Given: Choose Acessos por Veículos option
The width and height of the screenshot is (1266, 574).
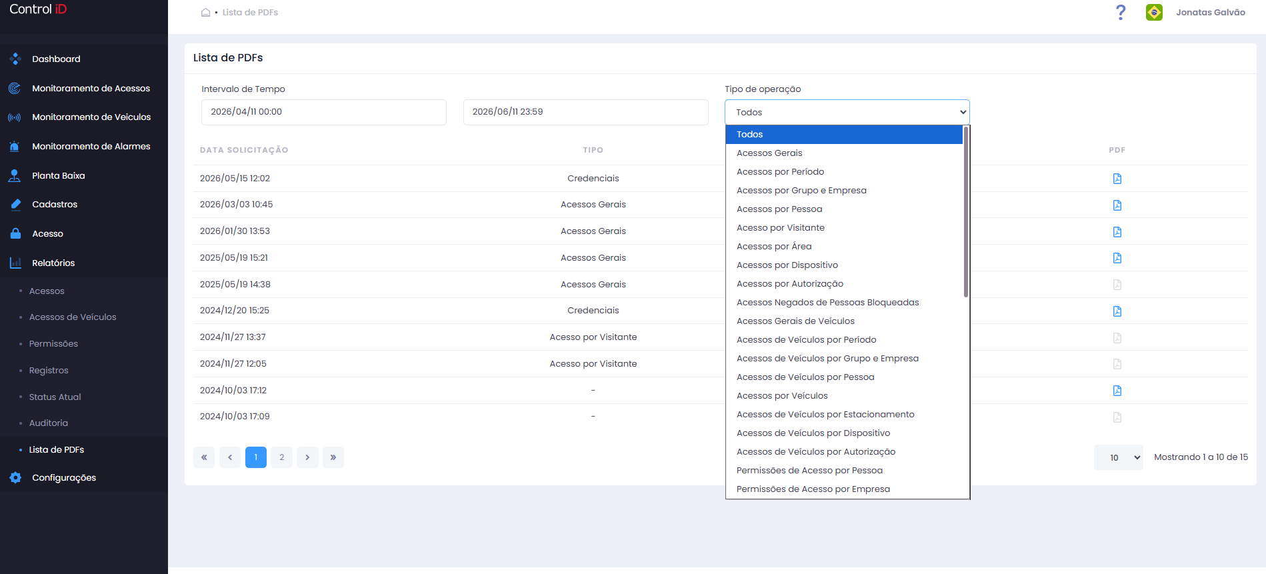Looking at the screenshot, I should point(844,395).
